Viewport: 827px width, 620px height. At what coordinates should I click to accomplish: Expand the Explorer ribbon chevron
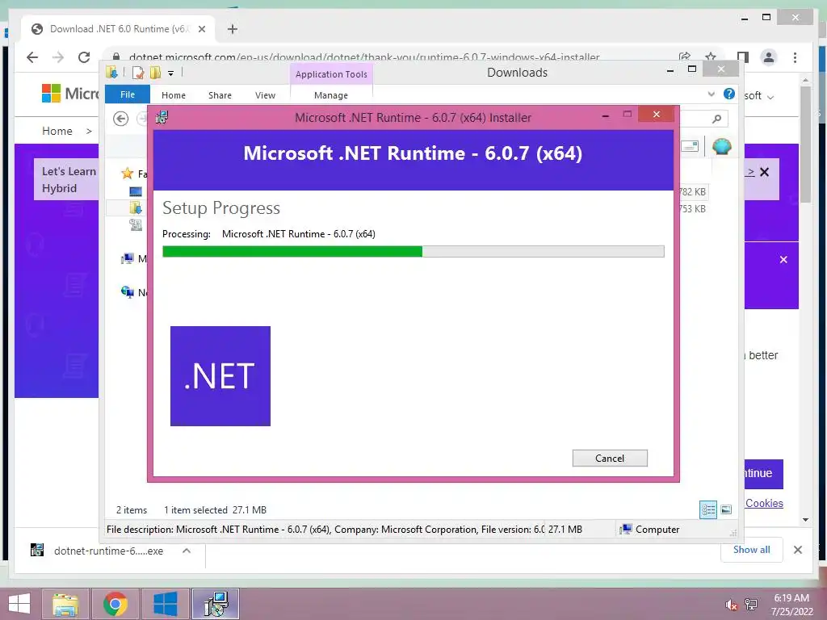711,94
